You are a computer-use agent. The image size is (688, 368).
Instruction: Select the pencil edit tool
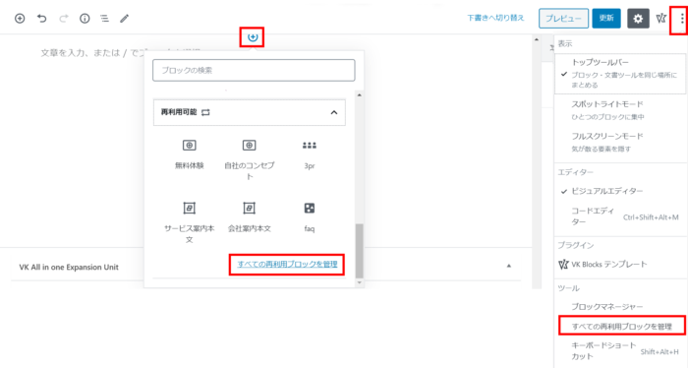click(125, 19)
